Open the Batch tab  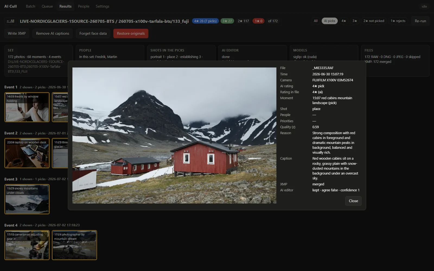point(30,6)
